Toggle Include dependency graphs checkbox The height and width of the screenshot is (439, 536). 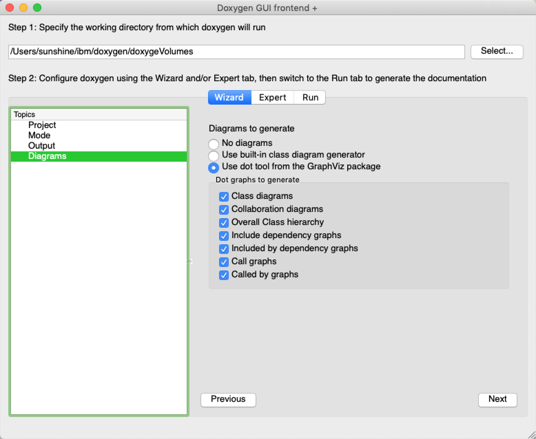point(224,236)
